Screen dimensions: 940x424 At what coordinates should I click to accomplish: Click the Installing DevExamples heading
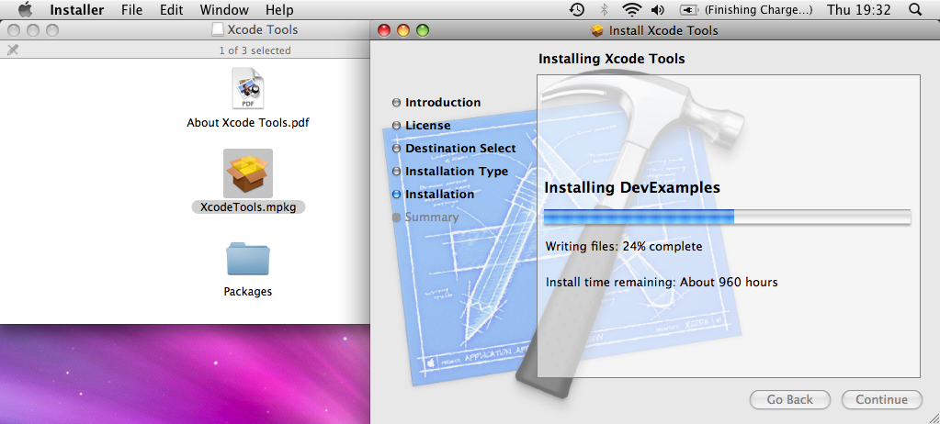coord(632,187)
